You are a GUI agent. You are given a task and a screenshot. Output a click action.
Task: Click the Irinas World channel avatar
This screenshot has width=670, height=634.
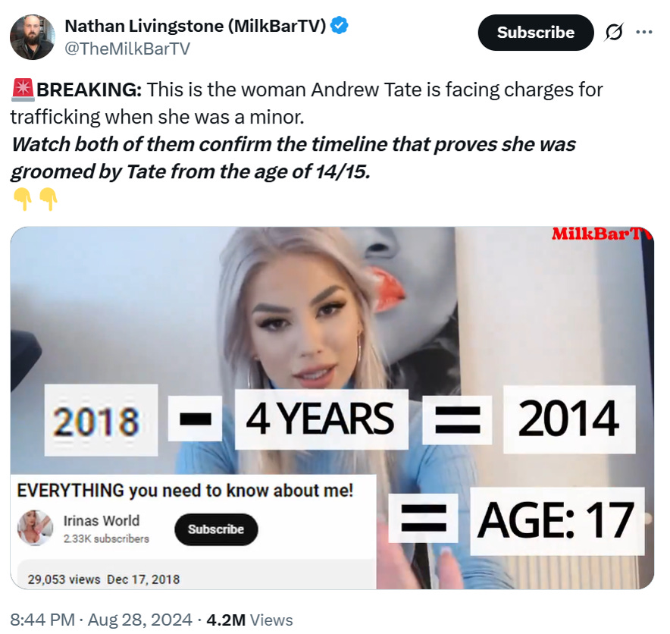35,528
